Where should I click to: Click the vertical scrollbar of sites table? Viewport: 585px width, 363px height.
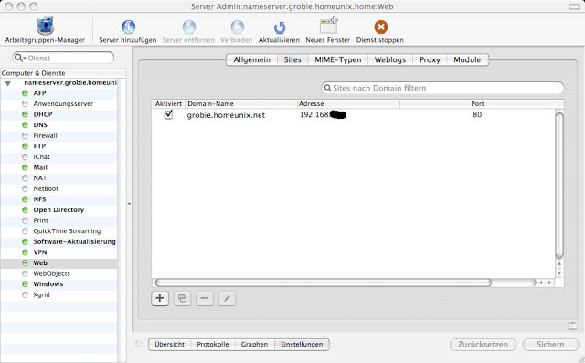click(x=558, y=185)
